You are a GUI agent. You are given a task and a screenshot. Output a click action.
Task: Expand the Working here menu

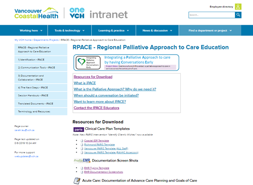[x=31, y=31]
